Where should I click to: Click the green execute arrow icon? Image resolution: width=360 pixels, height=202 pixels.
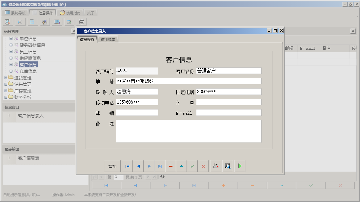(x=239, y=166)
